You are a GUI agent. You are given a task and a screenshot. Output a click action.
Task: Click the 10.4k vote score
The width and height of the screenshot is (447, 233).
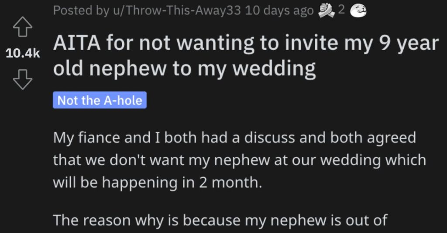[x=23, y=53]
